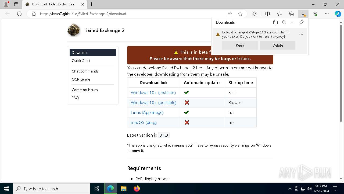Open the Copilot sidebar icon
This screenshot has width=344, height=194.
click(338, 14)
